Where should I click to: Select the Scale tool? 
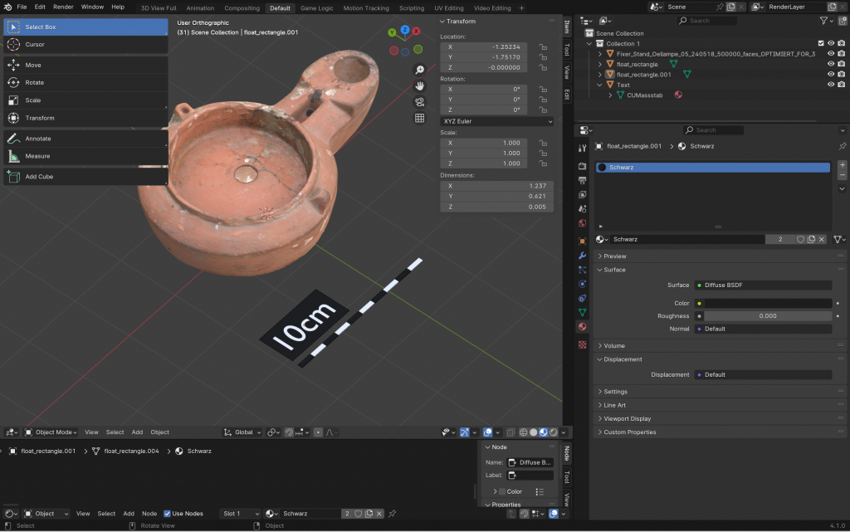(x=32, y=100)
